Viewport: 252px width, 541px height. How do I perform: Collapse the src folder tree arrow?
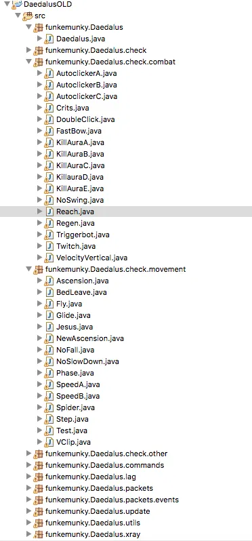(18, 16)
